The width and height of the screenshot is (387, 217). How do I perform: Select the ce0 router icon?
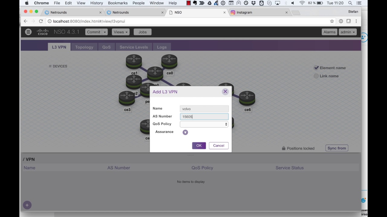[x=169, y=62]
